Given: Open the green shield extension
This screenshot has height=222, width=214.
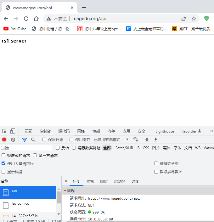Looking at the screenshot, I should click(x=206, y=18).
